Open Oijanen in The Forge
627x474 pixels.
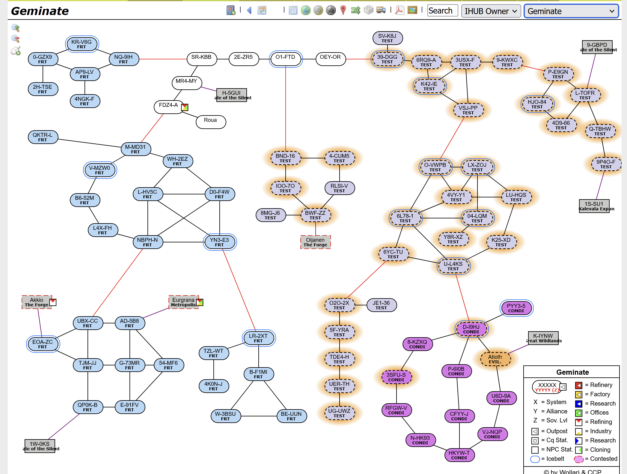tap(316, 242)
